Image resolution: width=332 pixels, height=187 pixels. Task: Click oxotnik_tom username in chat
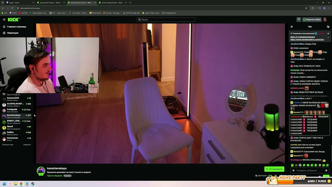[x=296, y=145]
